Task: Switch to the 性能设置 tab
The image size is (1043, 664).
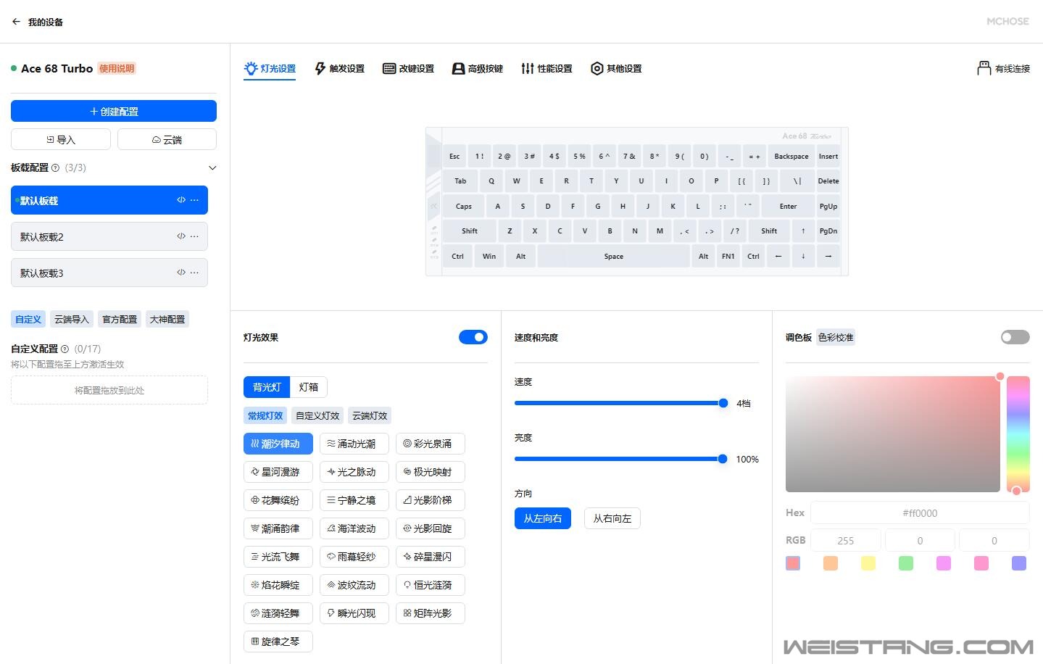Action: coord(547,68)
